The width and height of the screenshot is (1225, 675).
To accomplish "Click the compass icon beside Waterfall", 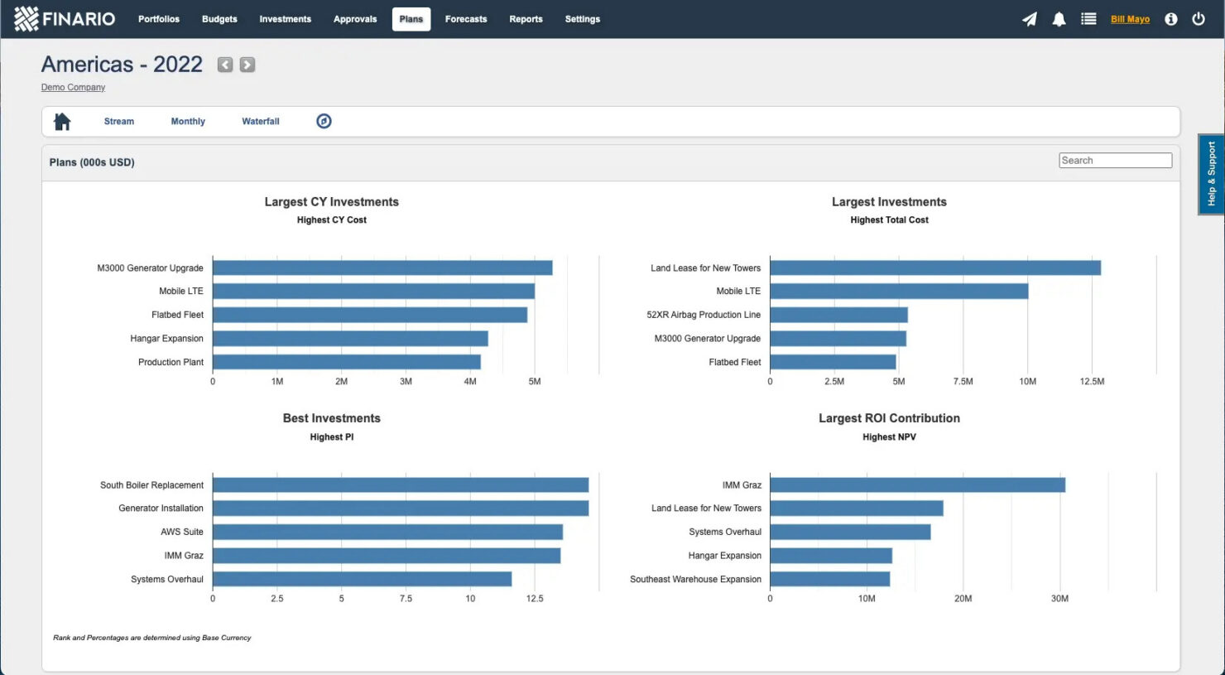I will point(324,121).
